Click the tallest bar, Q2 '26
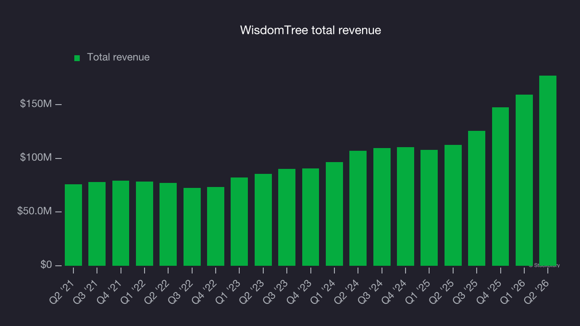 click(548, 171)
